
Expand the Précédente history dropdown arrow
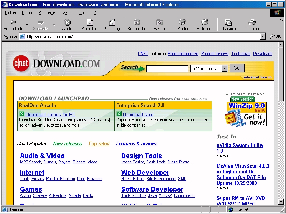(27, 25)
